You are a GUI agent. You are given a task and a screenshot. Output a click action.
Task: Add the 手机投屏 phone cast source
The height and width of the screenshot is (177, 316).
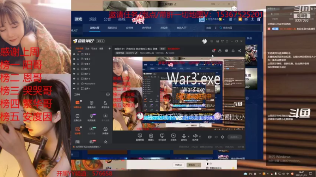pos(162,137)
